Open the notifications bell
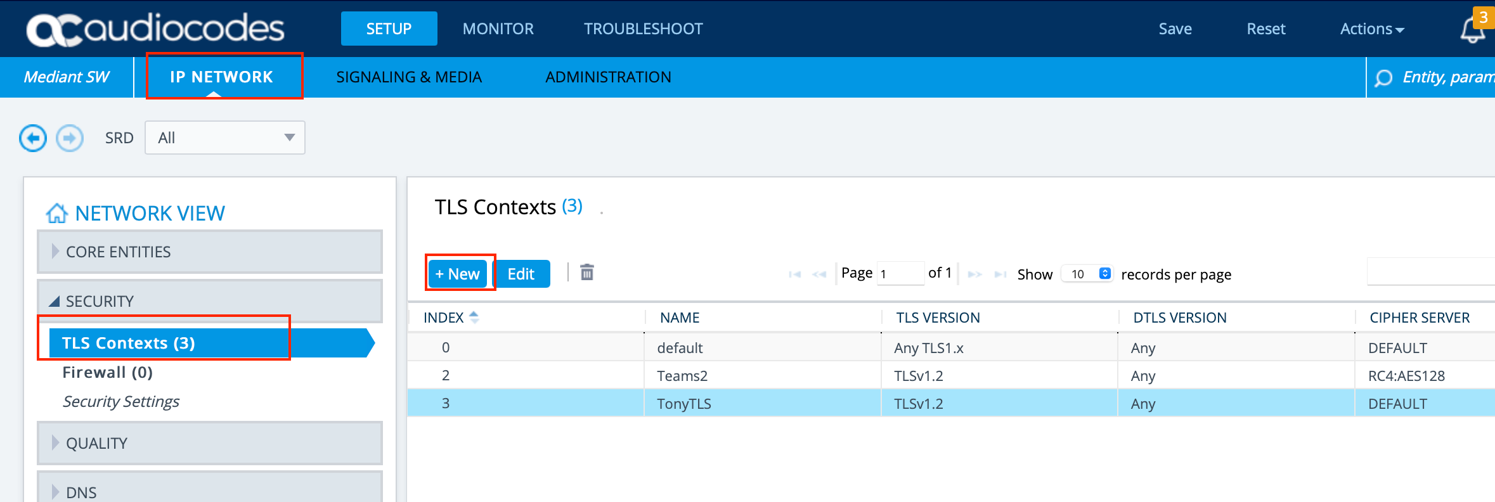This screenshot has width=1495, height=502. pos(1472,30)
